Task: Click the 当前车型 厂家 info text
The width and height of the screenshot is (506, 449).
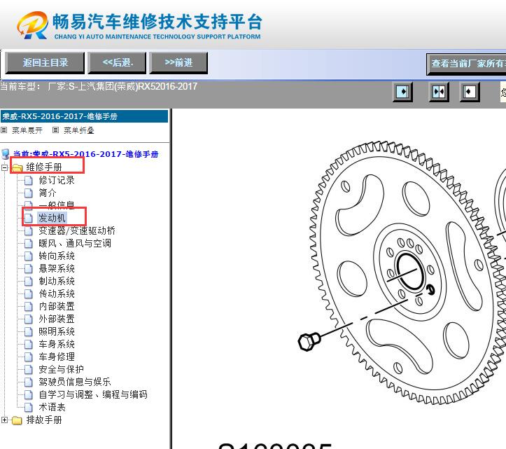Action: click(99, 87)
